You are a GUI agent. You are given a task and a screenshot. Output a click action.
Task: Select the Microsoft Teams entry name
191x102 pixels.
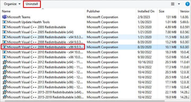pos(19,17)
